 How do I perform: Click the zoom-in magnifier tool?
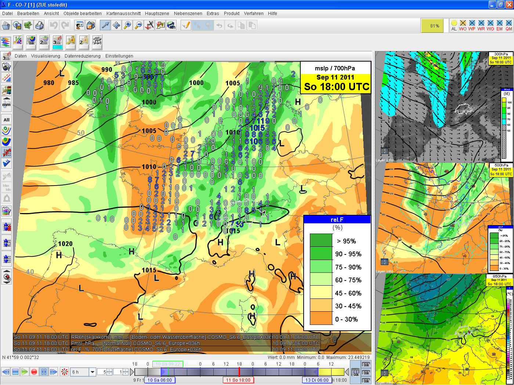(x=127, y=25)
